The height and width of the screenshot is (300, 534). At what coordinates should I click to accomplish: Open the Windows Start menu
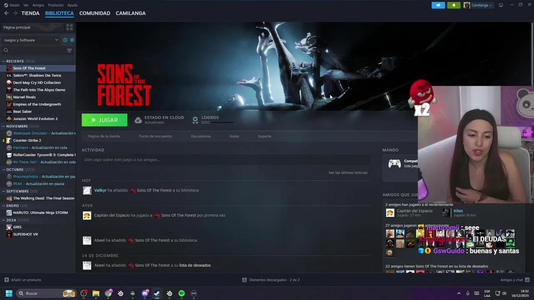pyautogui.click(x=9, y=293)
